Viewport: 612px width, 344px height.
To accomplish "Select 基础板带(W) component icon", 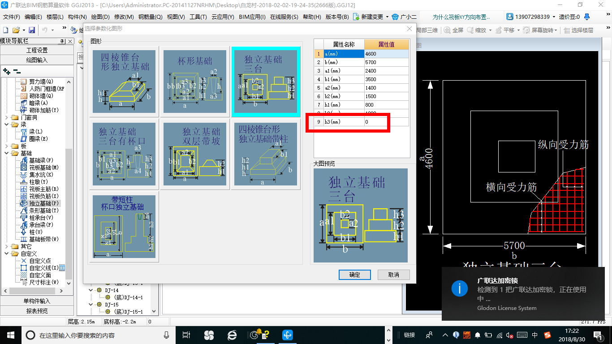I will pyautogui.click(x=24, y=239).
